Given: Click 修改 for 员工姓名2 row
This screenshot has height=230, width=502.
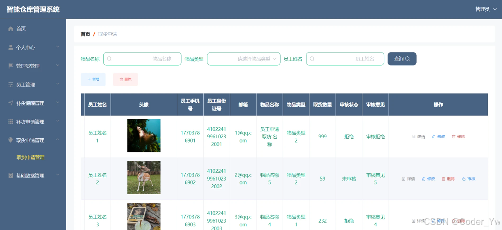Looking at the screenshot, I should coord(429,179).
